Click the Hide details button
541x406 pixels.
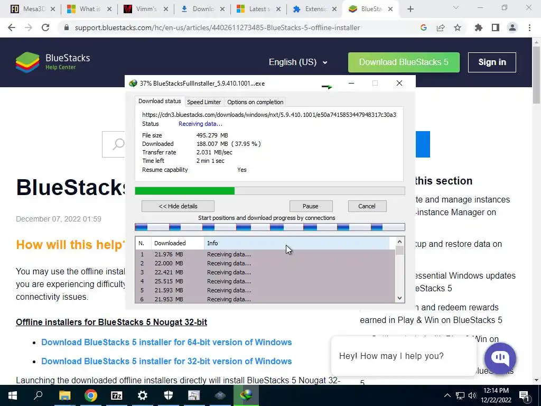(x=178, y=206)
